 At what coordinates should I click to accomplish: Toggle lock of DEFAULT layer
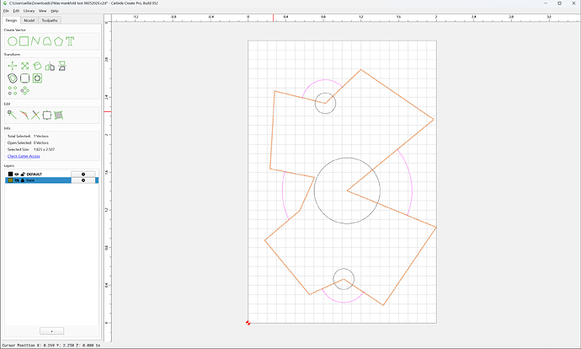(23, 174)
